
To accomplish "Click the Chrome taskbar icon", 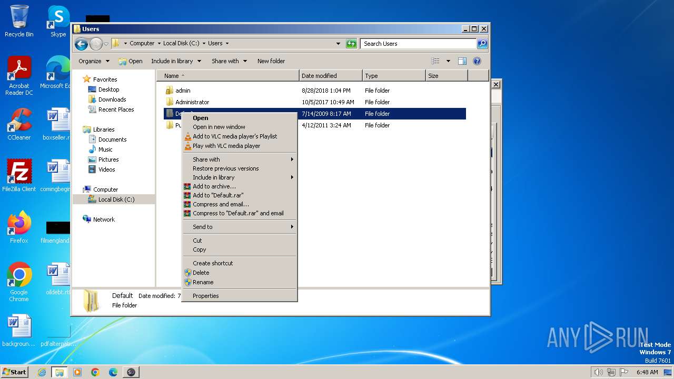I will point(95,372).
